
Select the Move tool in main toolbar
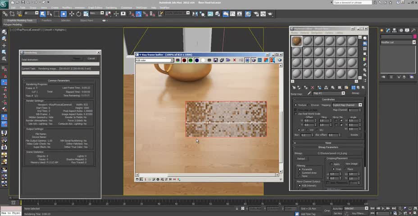[x=72, y=14]
